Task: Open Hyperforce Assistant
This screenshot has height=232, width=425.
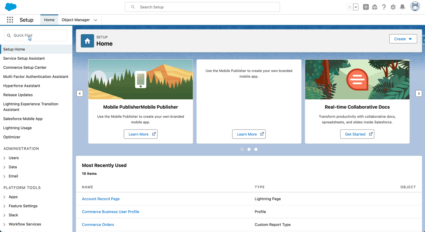Action: click(22, 86)
